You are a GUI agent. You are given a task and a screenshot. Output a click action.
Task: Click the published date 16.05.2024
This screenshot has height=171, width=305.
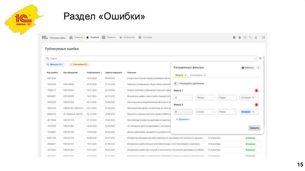click(x=92, y=78)
